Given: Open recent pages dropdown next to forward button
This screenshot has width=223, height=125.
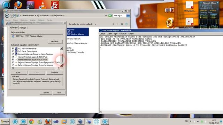Looking at the screenshot, I should tap(15, 16).
